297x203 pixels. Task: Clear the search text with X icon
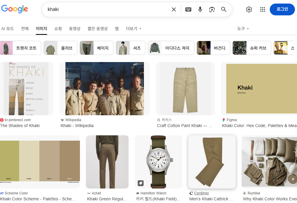pyautogui.click(x=174, y=9)
